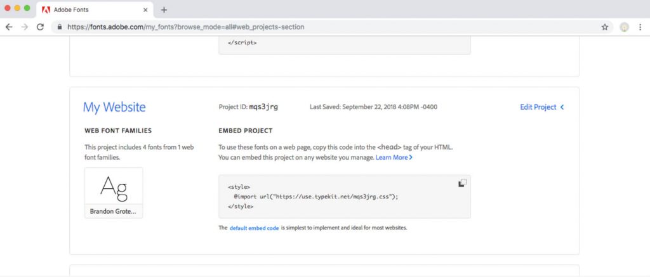
Task: Click the opening <style> tag line
Action: pos(239,187)
